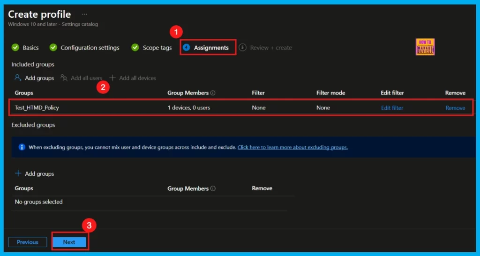Add groups under Excluded groups
The height and width of the screenshot is (256, 480).
coord(39,174)
